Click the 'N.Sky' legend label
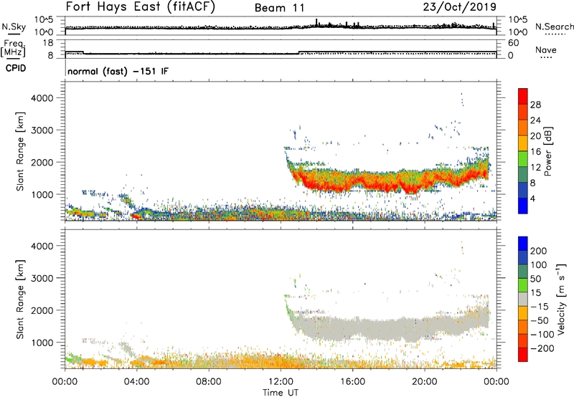The image size is (574, 397). [x=14, y=27]
